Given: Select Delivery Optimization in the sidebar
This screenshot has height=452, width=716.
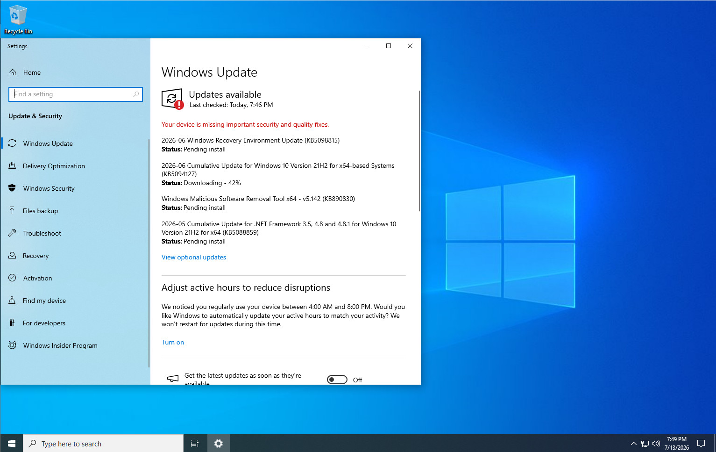Looking at the screenshot, I should [75, 166].
